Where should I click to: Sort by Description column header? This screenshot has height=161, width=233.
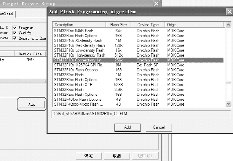[79, 25]
